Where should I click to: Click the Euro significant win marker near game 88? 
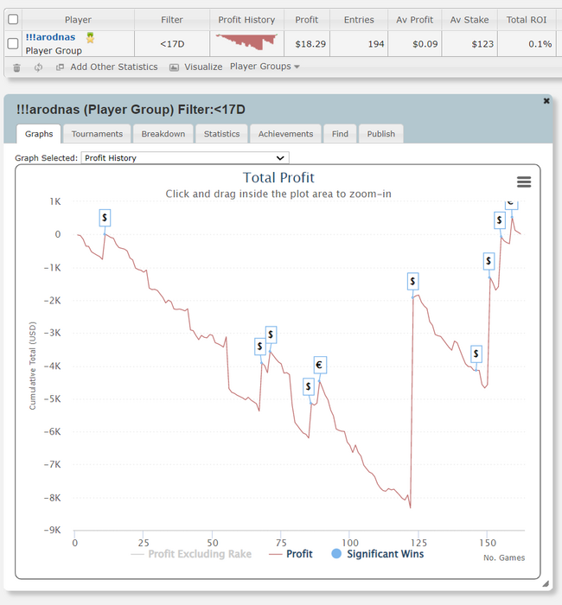[320, 365]
